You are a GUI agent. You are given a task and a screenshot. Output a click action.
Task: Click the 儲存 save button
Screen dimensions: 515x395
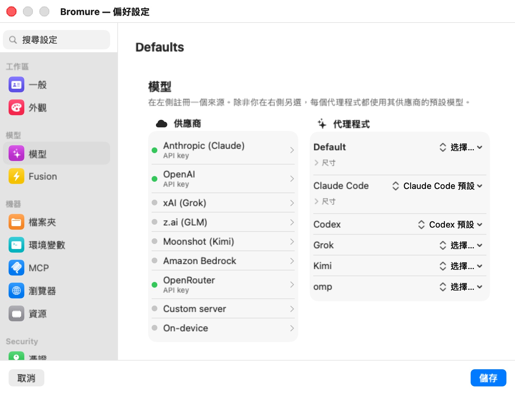pos(488,378)
